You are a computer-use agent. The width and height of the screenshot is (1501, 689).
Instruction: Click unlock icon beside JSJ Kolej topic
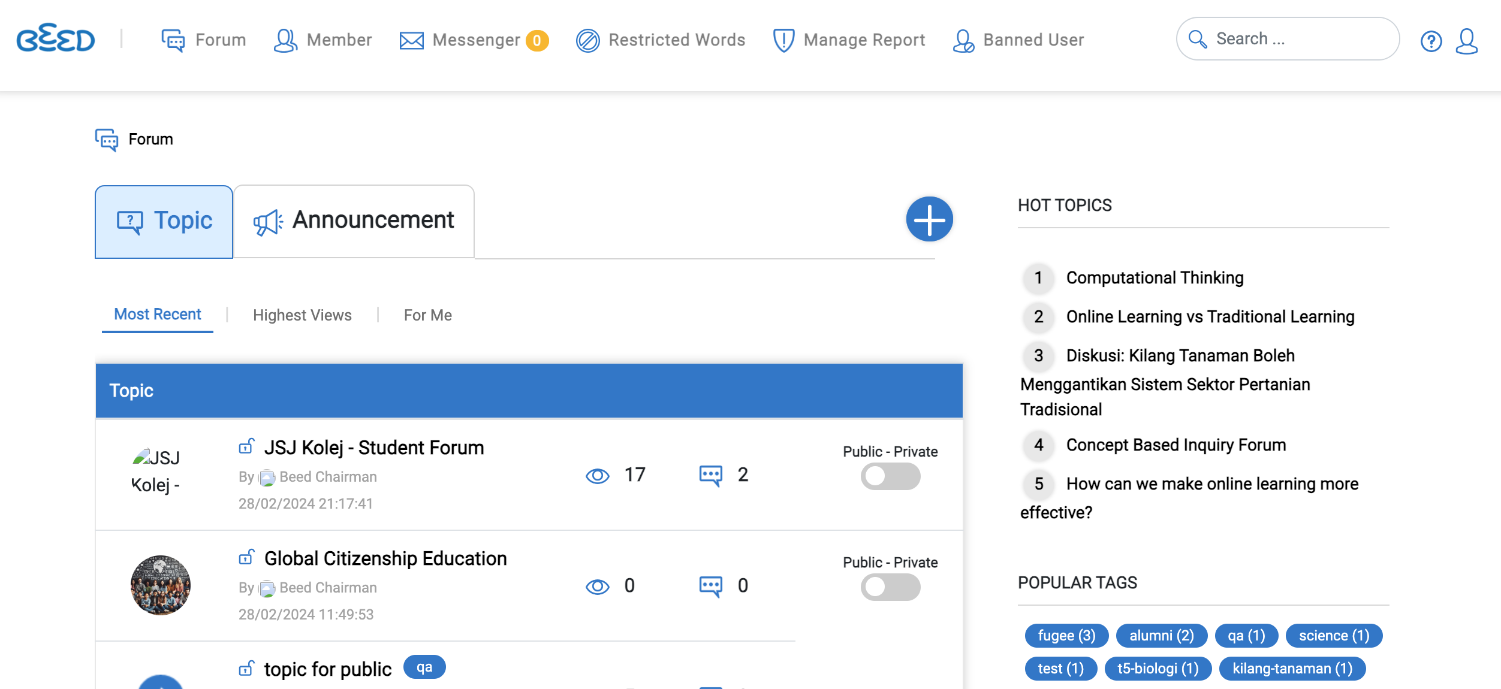pyautogui.click(x=246, y=446)
